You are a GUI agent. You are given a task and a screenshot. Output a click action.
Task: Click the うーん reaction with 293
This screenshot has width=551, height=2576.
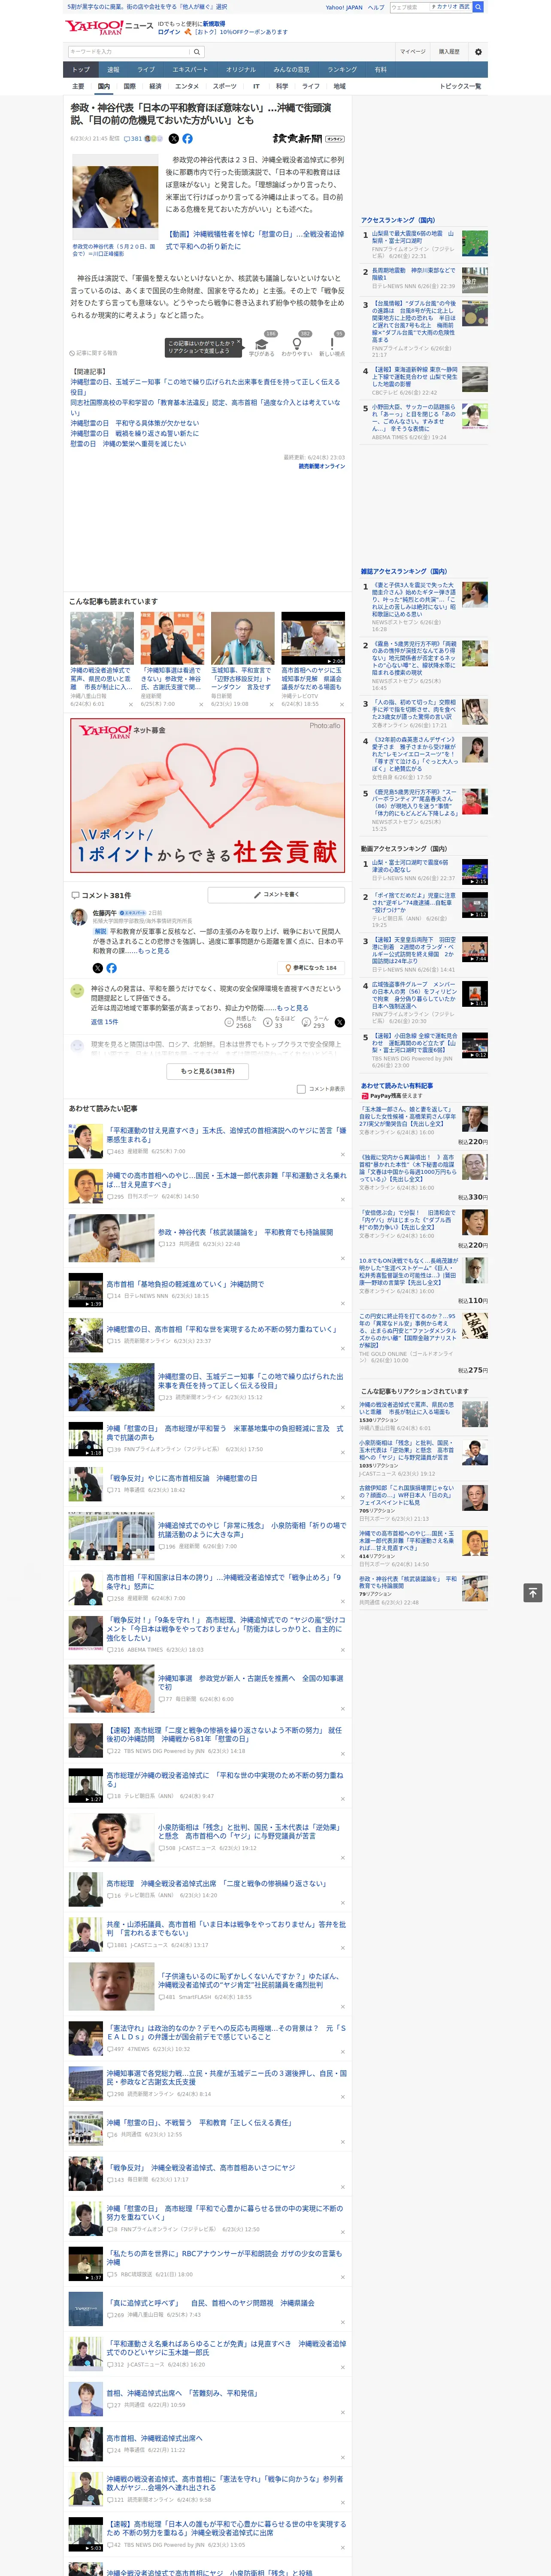[316, 1021]
